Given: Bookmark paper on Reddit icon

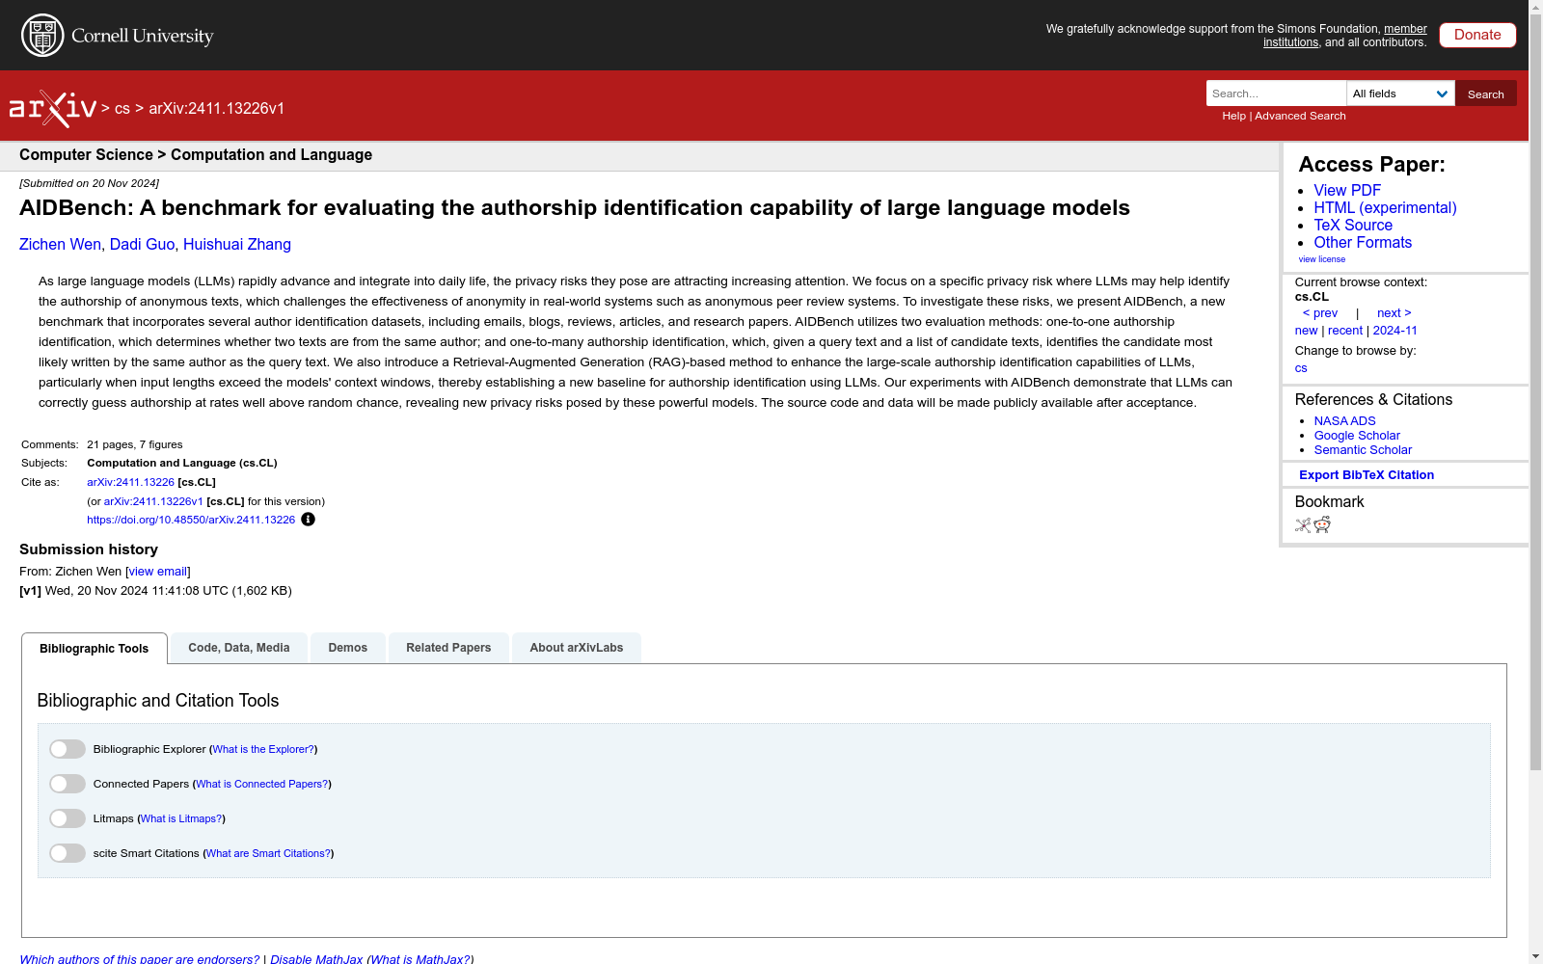Looking at the screenshot, I should click(1322, 524).
